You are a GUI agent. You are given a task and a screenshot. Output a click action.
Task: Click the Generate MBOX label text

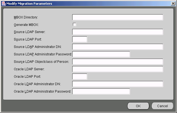tap(26, 25)
